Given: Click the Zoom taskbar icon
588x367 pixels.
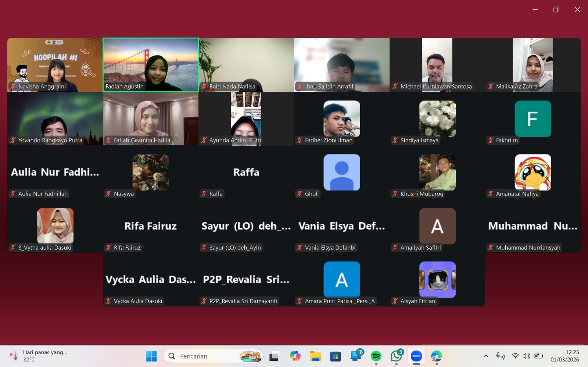Looking at the screenshot, I should click(x=416, y=356).
